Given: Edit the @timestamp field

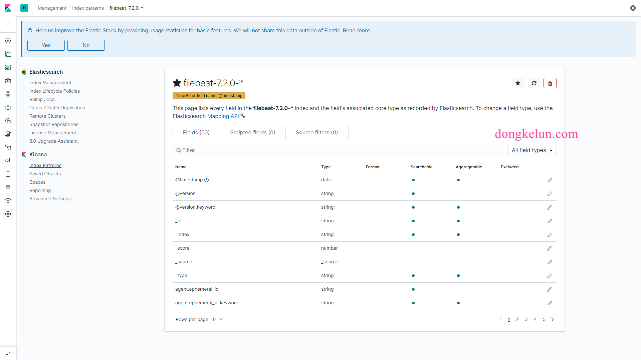Looking at the screenshot, I should point(550,180).
